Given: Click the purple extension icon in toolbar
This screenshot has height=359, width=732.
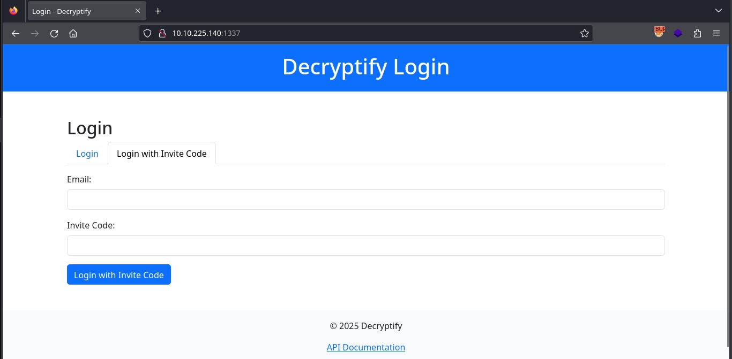Looking at the screenshot, I should click(x=678, y=33).
